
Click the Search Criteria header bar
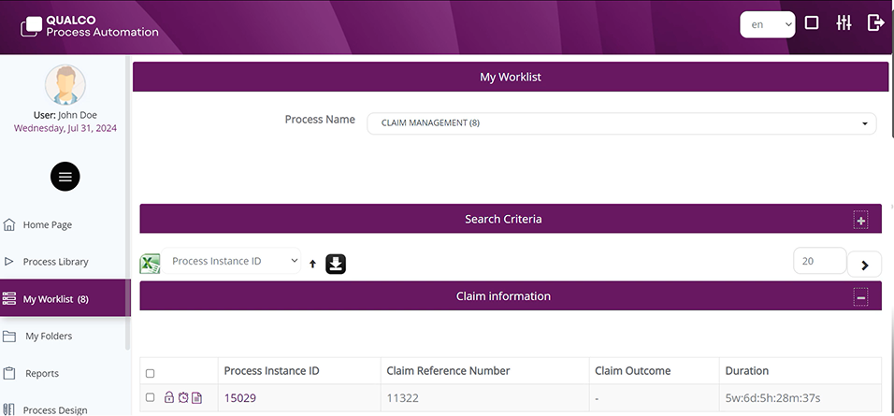point(511,219)
